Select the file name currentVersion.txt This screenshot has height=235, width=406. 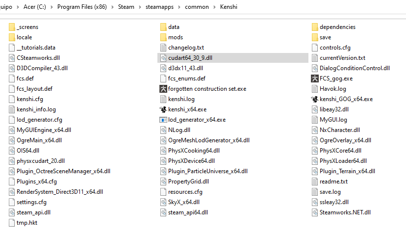[343, 58]
